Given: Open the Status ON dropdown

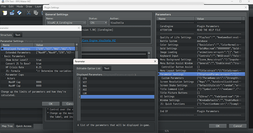Looking at the screenshot, I should [x=98, y=23].
